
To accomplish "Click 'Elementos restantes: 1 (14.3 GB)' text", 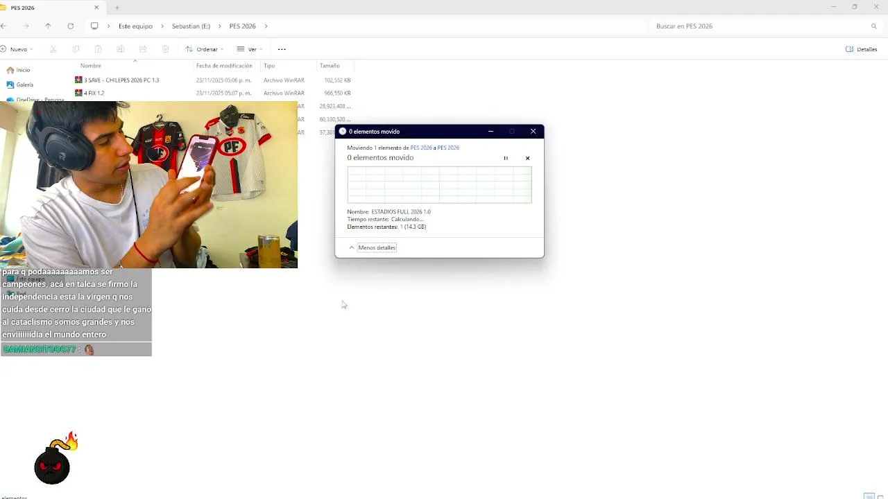I will click(x=386, y=227).
